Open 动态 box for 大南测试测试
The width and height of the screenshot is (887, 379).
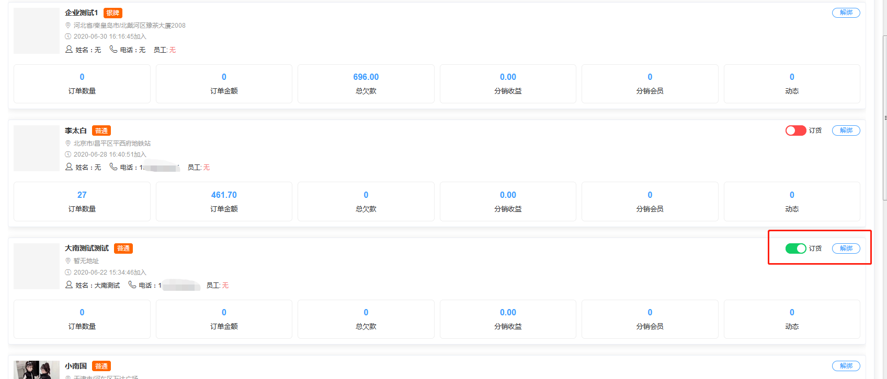pos(792,319)
